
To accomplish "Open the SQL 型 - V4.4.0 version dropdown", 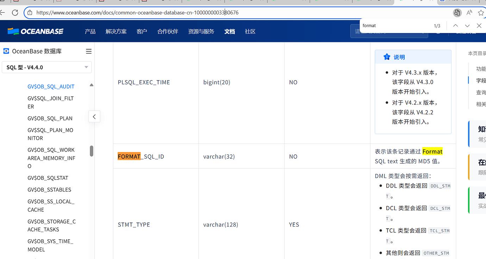I will (46, 67).
